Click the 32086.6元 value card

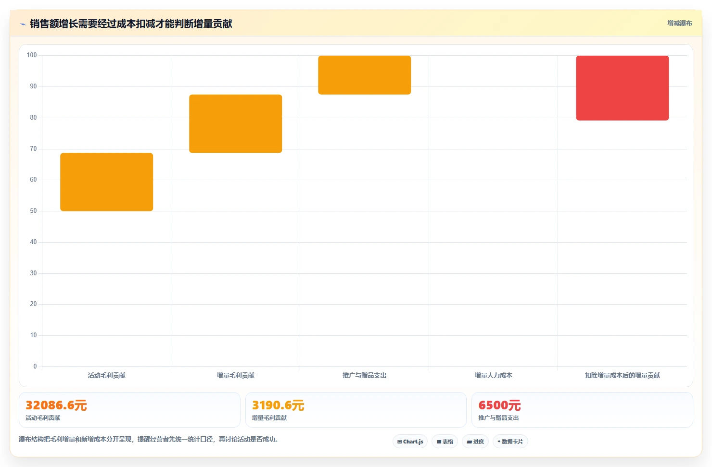pos(129,410)
